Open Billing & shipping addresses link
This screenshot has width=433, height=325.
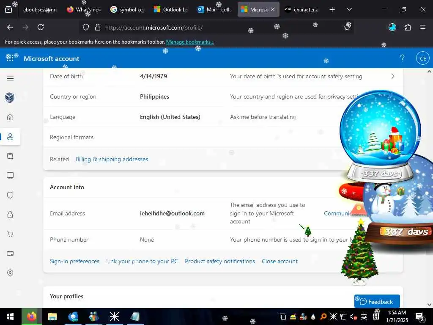[112, 160]
